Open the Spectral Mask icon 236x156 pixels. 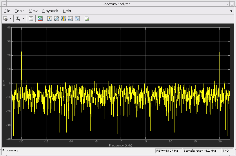point(40,19)
